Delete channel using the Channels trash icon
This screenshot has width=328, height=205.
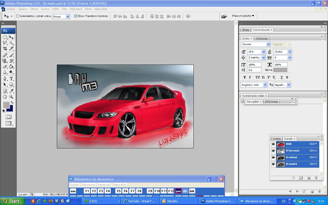point(316,178)
